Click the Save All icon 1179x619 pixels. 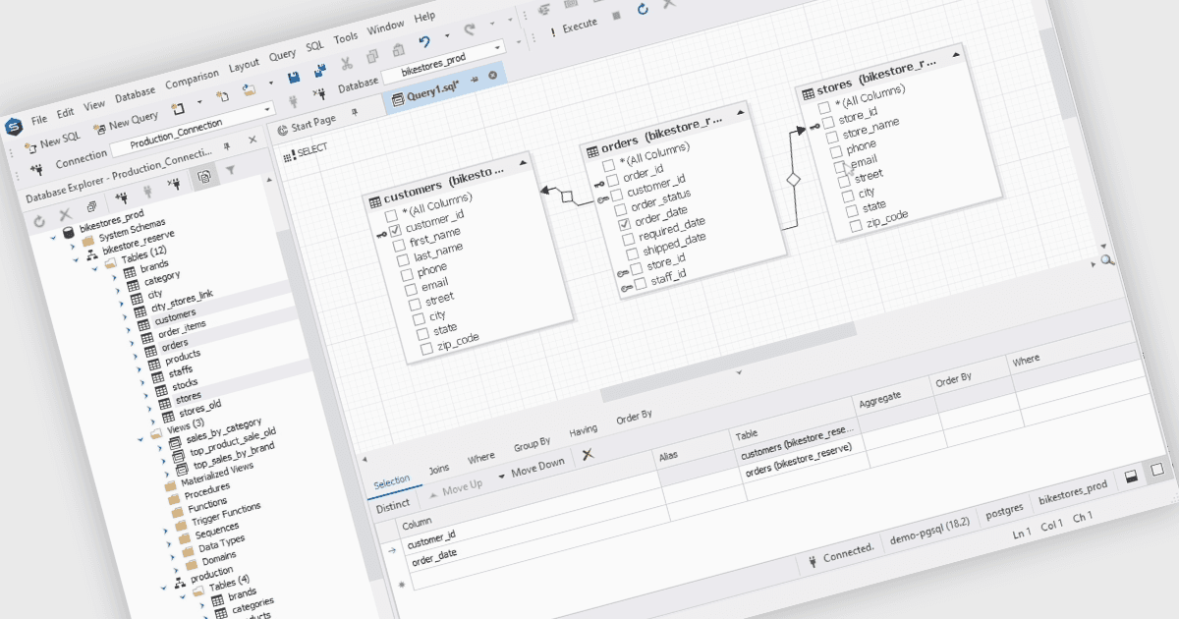coord(320,71)
